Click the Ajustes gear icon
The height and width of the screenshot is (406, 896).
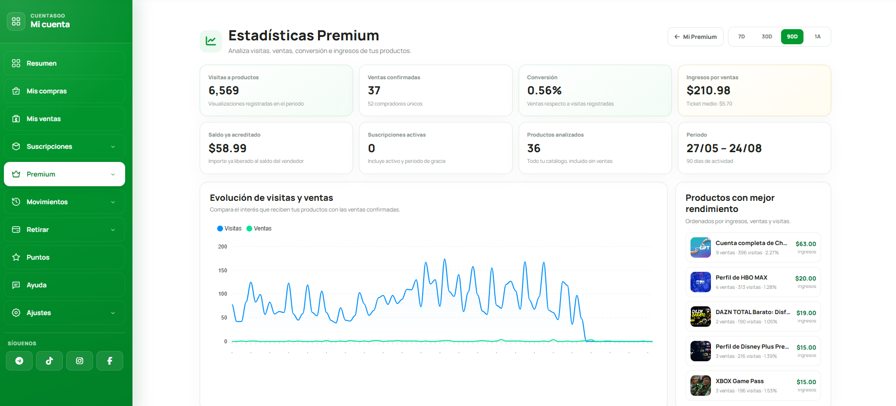click(x=16, y=313)
